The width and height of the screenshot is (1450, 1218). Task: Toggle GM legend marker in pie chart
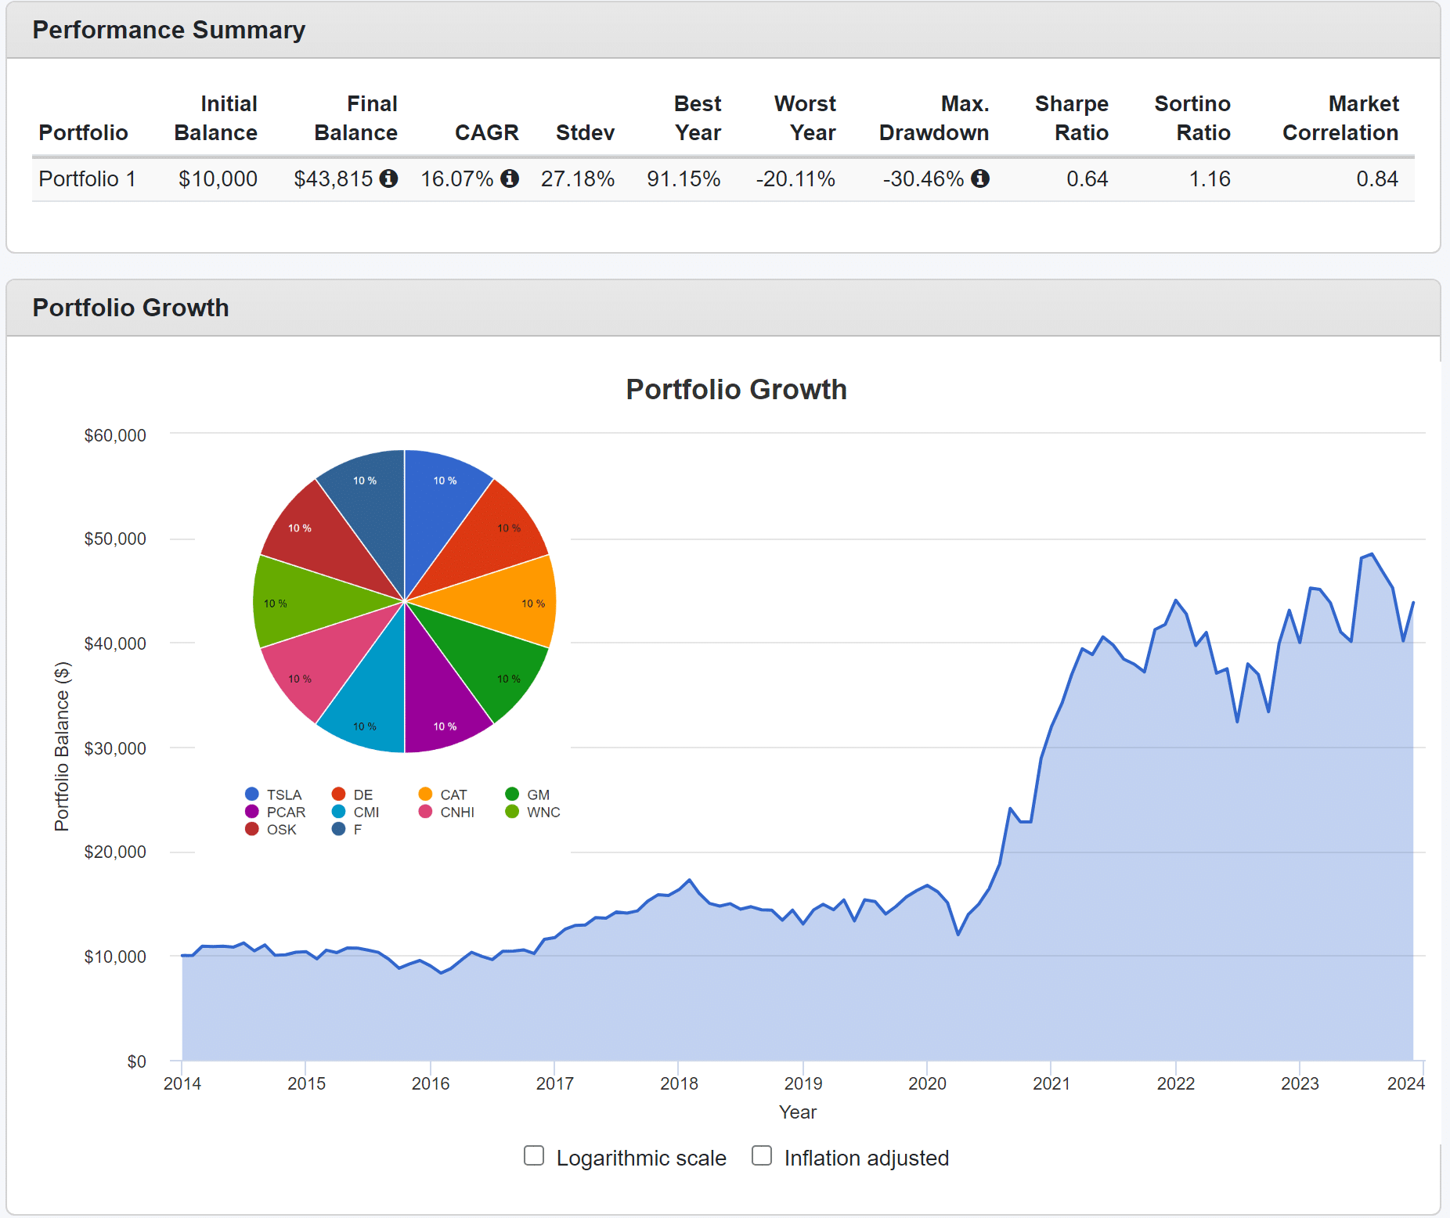pos(513,795)
